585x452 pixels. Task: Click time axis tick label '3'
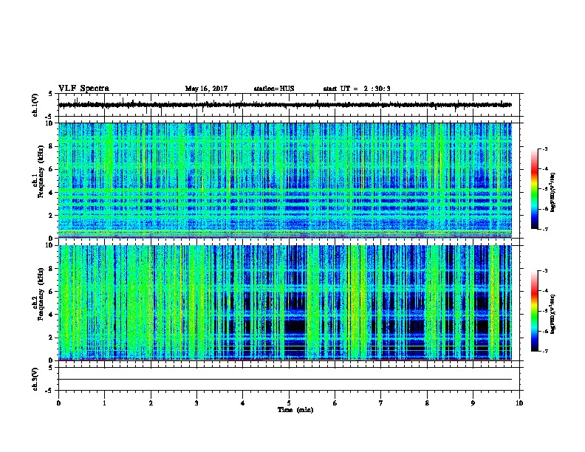(196, 403)
